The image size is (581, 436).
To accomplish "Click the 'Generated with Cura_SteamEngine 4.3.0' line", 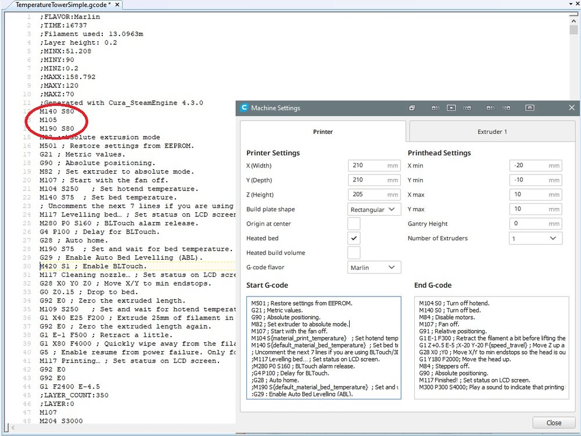I will [121, 103].
